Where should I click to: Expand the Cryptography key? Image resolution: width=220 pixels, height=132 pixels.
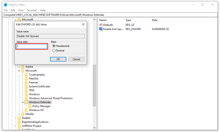(22, 75)
